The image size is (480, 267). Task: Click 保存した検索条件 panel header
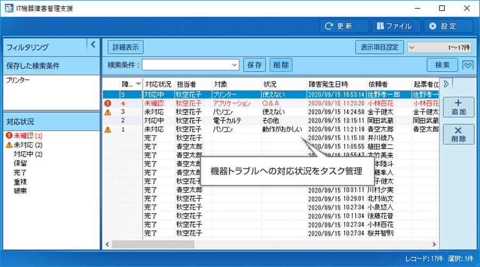pyautogui.click(x=51, y=66)
